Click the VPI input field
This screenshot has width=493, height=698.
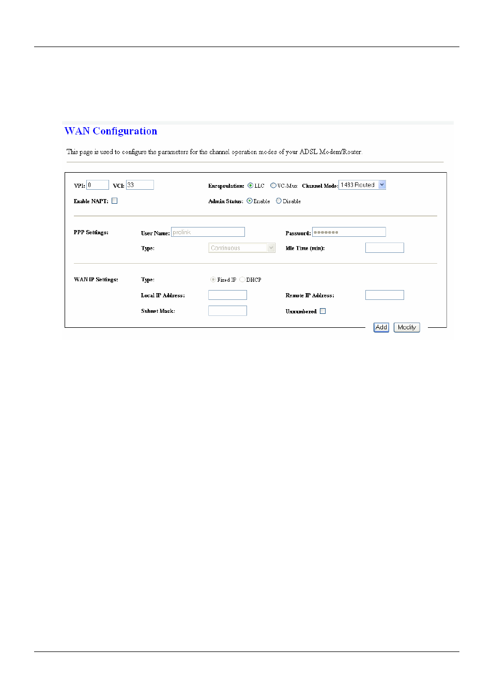point(98,185)
